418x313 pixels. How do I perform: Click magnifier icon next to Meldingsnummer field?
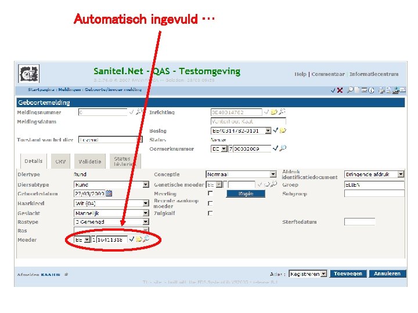point(139,112)
